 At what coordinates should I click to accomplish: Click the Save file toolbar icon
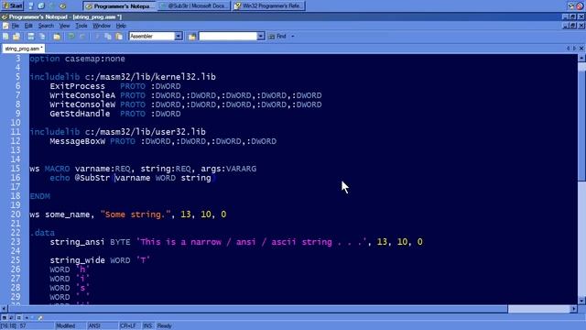click(x=30, y=37)
